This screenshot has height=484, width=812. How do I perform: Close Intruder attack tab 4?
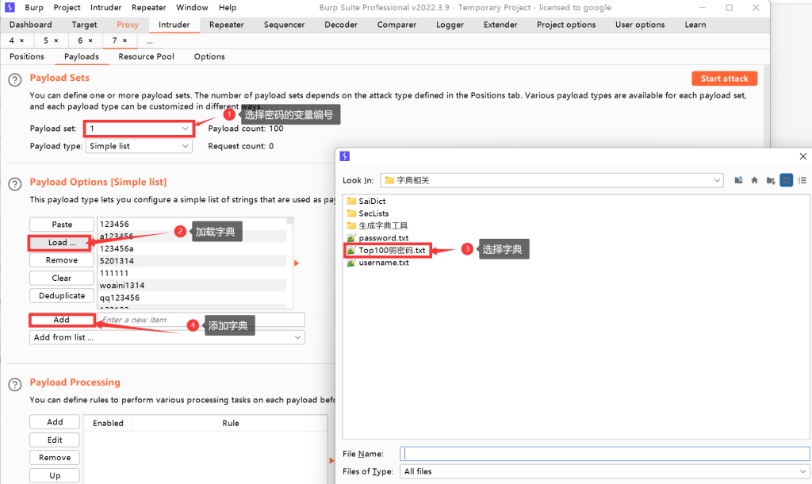click(x=21, y=40)
